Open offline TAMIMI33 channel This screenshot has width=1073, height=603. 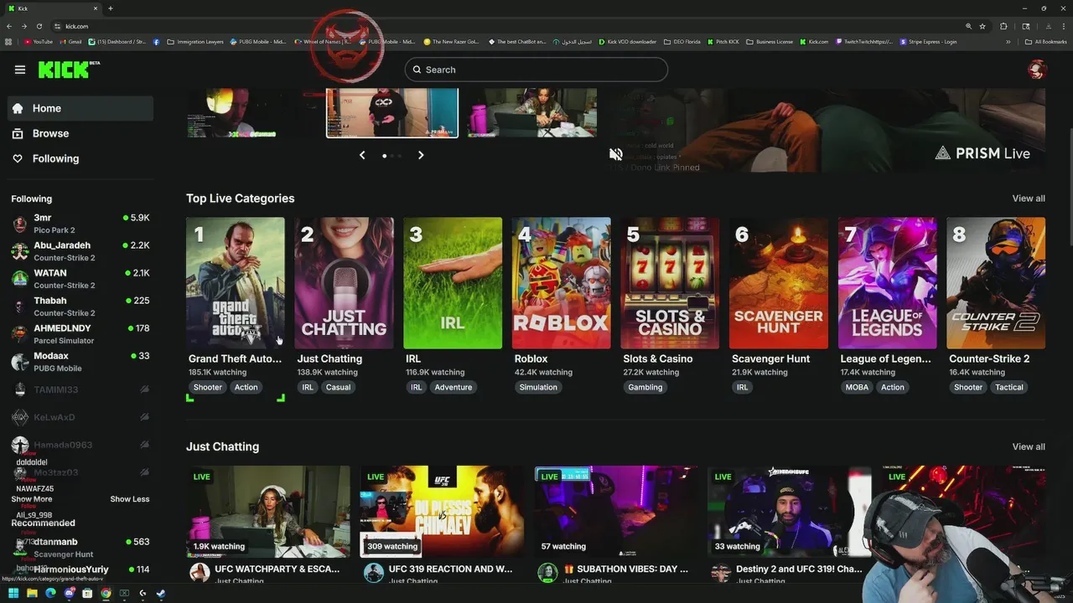point(80,389)
